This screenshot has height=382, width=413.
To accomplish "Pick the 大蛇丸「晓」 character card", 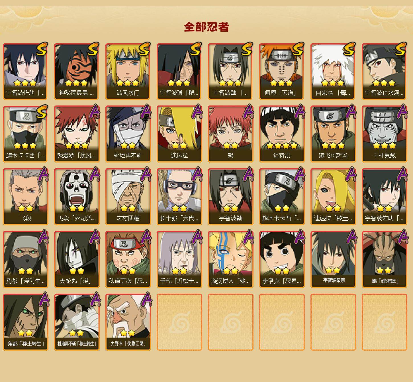I will [x=77, y=259].
